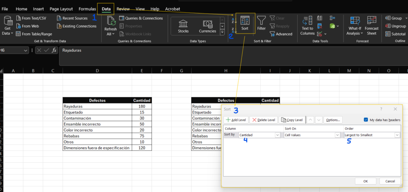Image resolution: width=408 pixels, height=192 pixels.
Task: Uncheck My data has headers
Action: pyautogui.click(x=366, y=120)
